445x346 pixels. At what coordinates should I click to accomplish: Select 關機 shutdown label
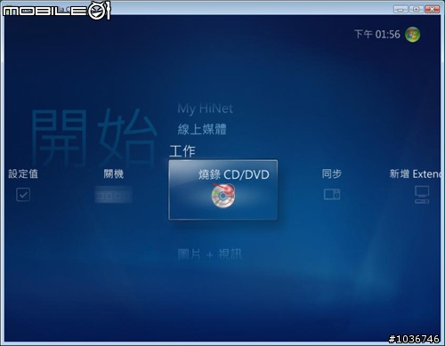(x=114, y=173)
